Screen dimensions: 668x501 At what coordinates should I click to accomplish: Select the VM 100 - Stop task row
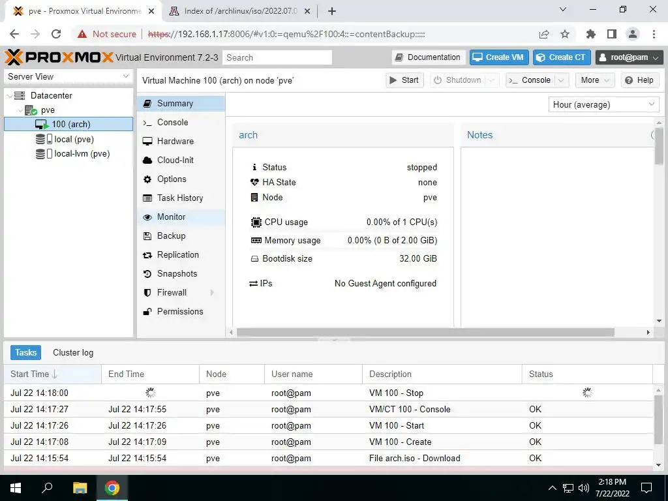[x=329, y=393]
